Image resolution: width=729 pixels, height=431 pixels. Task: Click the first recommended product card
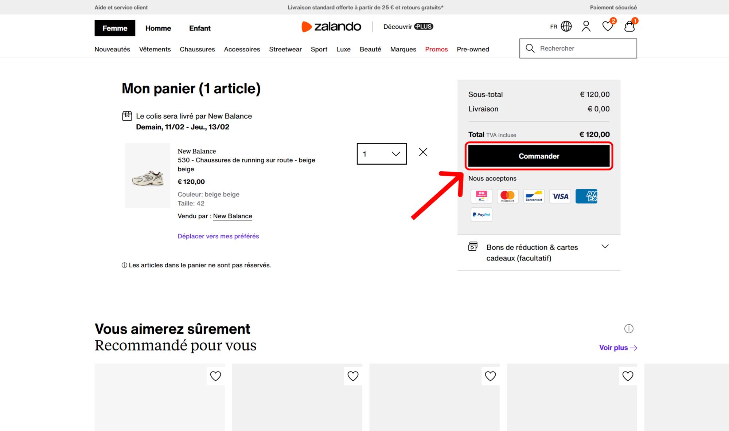click(x=160, y=397)
